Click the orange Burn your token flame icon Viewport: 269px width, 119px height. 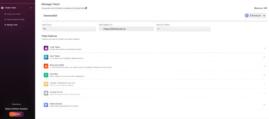coord(46,66)
